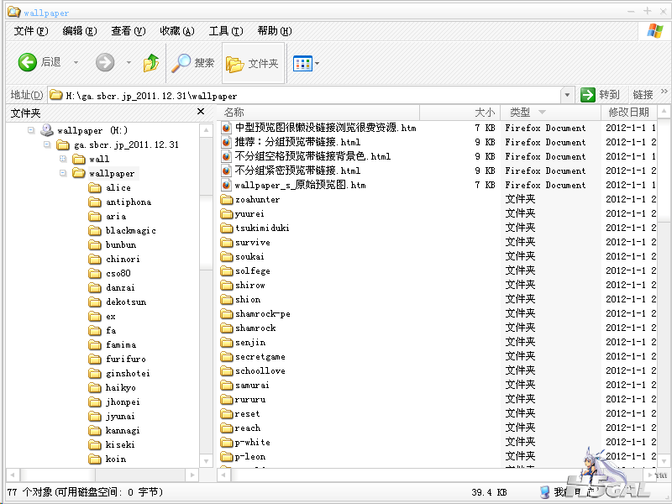Click the green Go arrow button
The height and width of the screenshot is (504, 672).
pyautogui.click(x=588, y=94)
